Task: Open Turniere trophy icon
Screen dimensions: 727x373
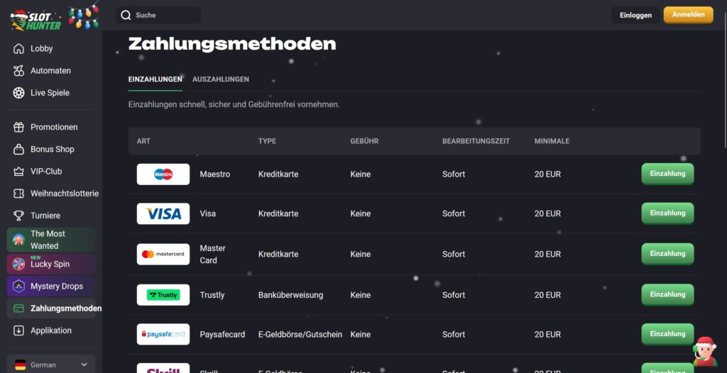Action: (x=19, y=216)
